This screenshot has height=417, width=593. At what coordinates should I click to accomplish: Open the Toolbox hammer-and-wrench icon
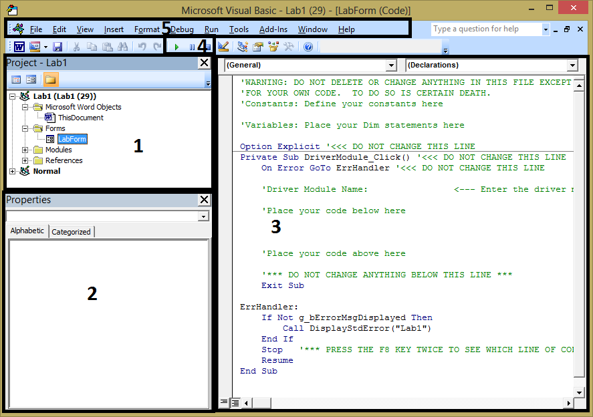coord(289,47)
